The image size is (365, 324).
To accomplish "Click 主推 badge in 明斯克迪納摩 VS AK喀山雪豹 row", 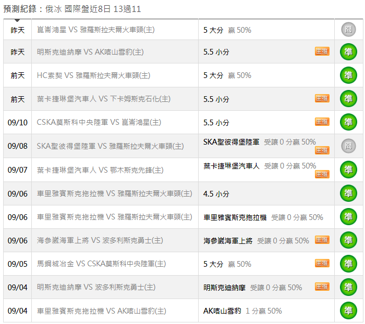I will click(x=322, y=51).
